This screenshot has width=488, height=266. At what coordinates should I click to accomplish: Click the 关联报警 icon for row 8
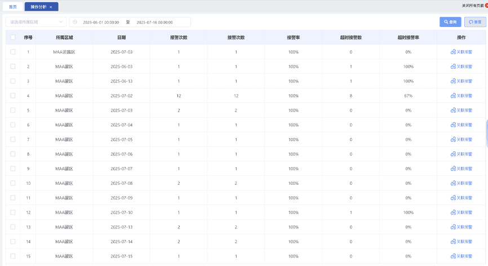coord(453,154)
